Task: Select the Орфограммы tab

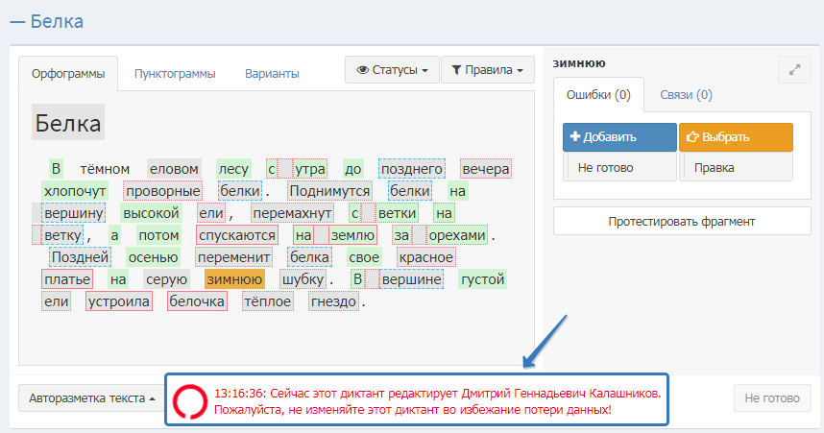Action: [68, 74]
